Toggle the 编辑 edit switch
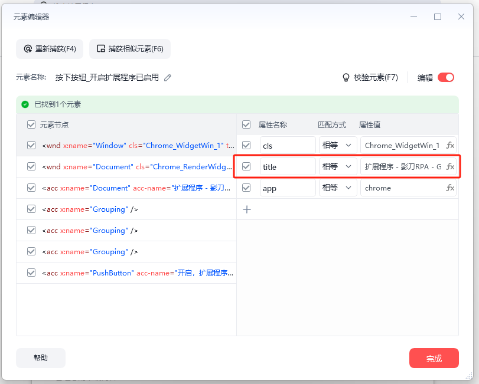479x384 pixels. coord(446,77)
